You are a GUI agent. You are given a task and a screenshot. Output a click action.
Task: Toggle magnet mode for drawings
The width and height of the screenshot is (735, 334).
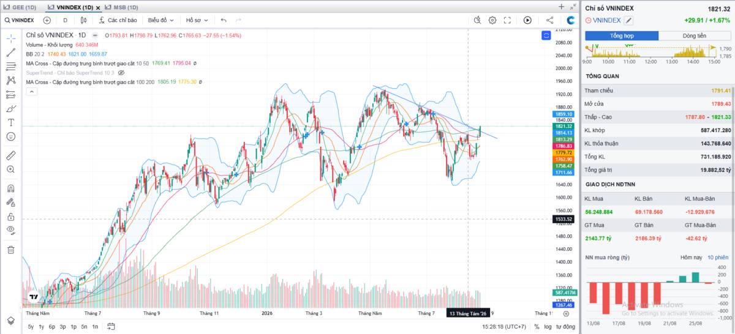pos(10,188)
